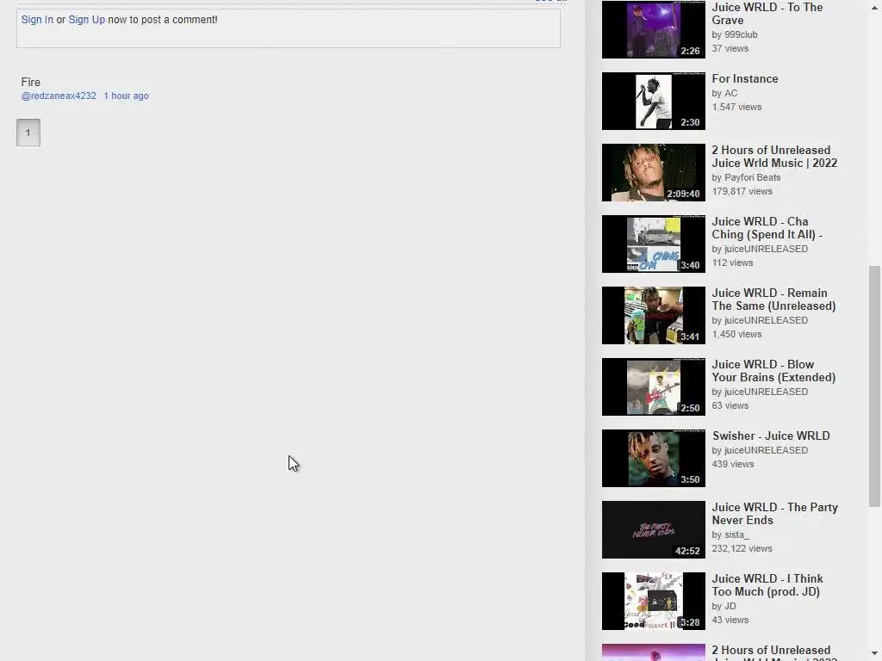
Task: Open the Cha Ching (Spend It All) thumbnail
Action: pyautogui.click(x=653, y=244)
